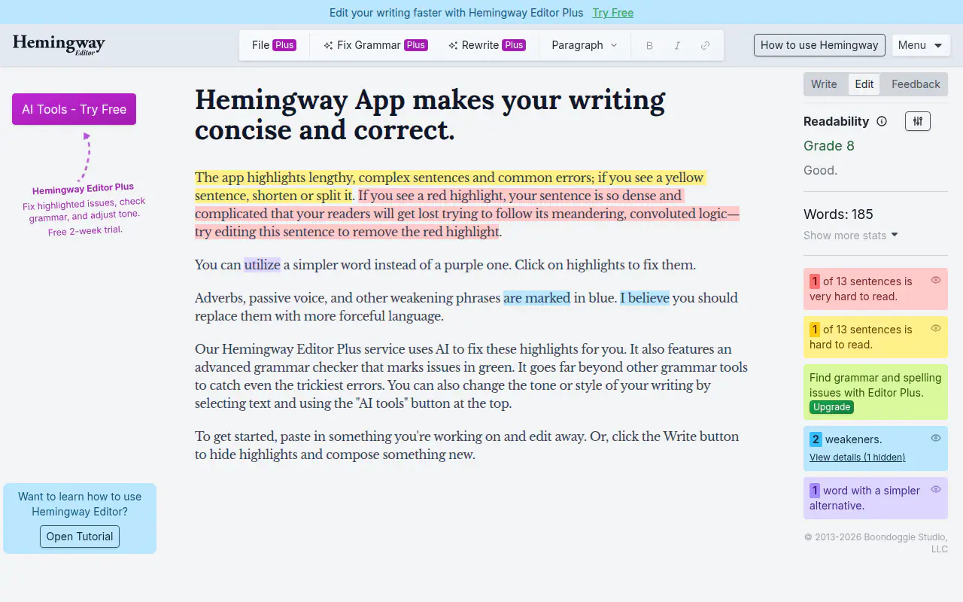Switch to the Edit tab
Image resolution: width=963 pixels, height=602 pixels.
[x=864, y=84]
